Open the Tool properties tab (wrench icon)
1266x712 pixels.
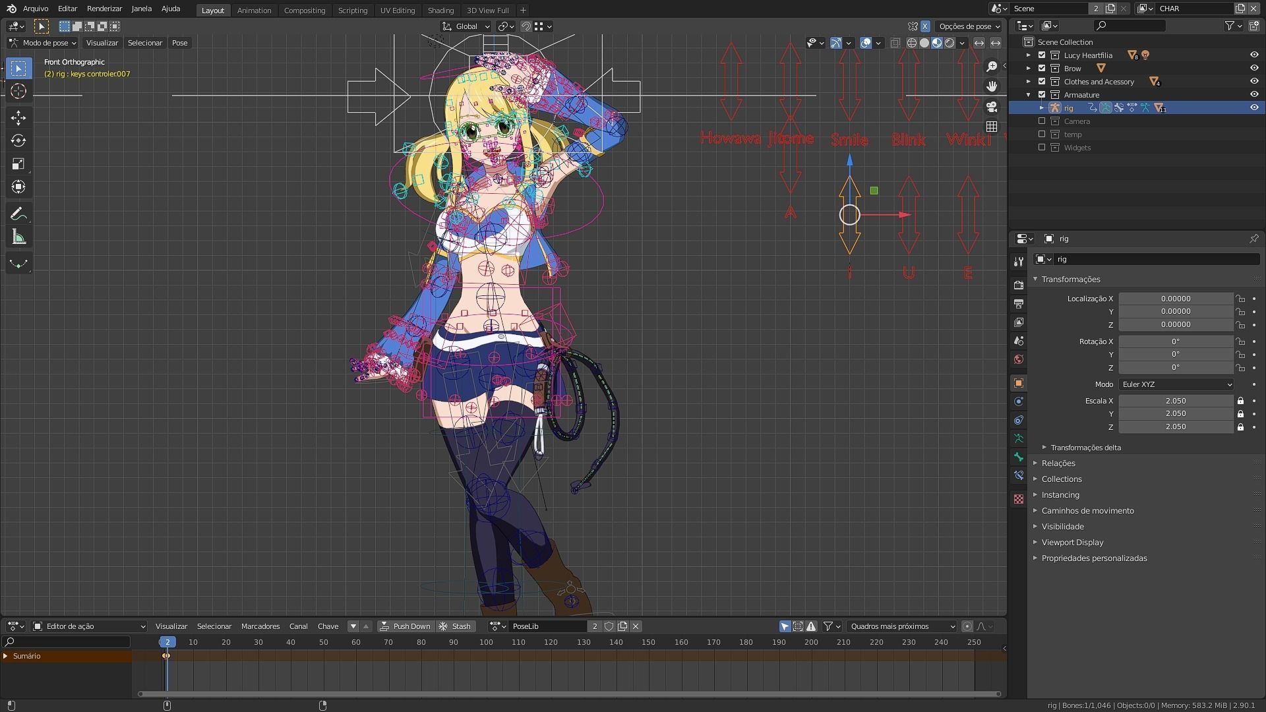1019,262
